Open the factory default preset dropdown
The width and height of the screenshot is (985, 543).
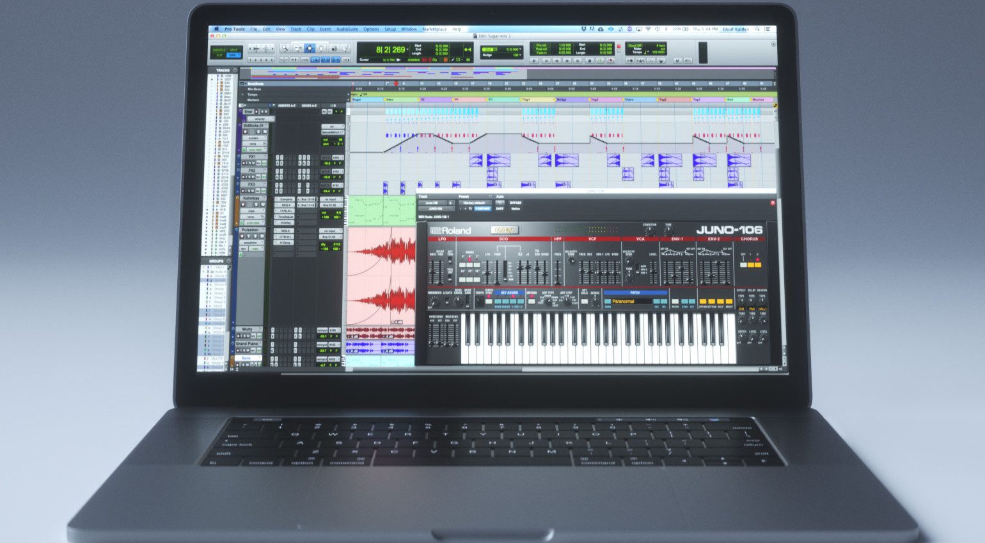pyautogui.click(x=475, y=203)
